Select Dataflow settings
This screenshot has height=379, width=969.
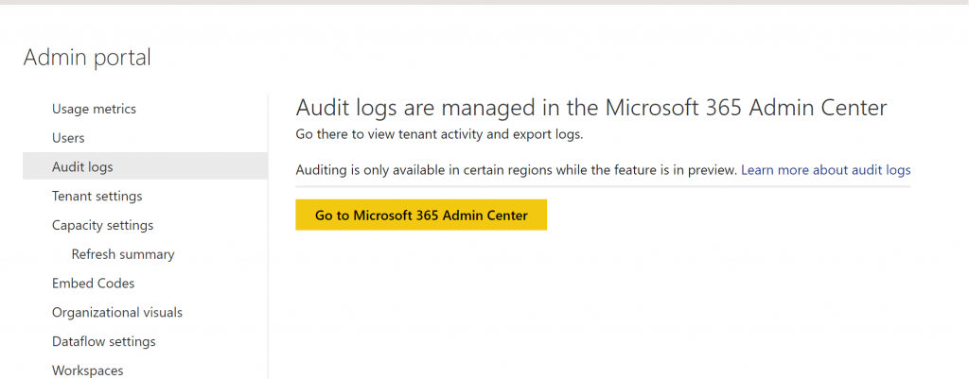pyautogui.click(x=104, y=341)
